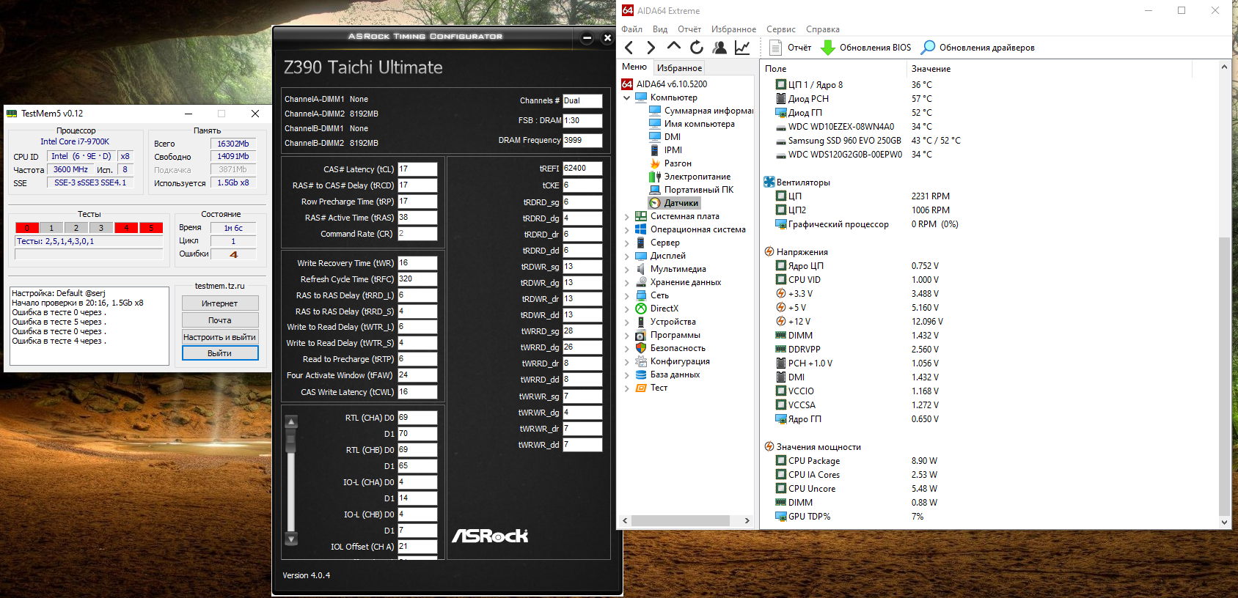Click the AIDA64 tree horizontal scrollbar
The height and width of the screenshot is (598, 1238).
tap(680, 520)
